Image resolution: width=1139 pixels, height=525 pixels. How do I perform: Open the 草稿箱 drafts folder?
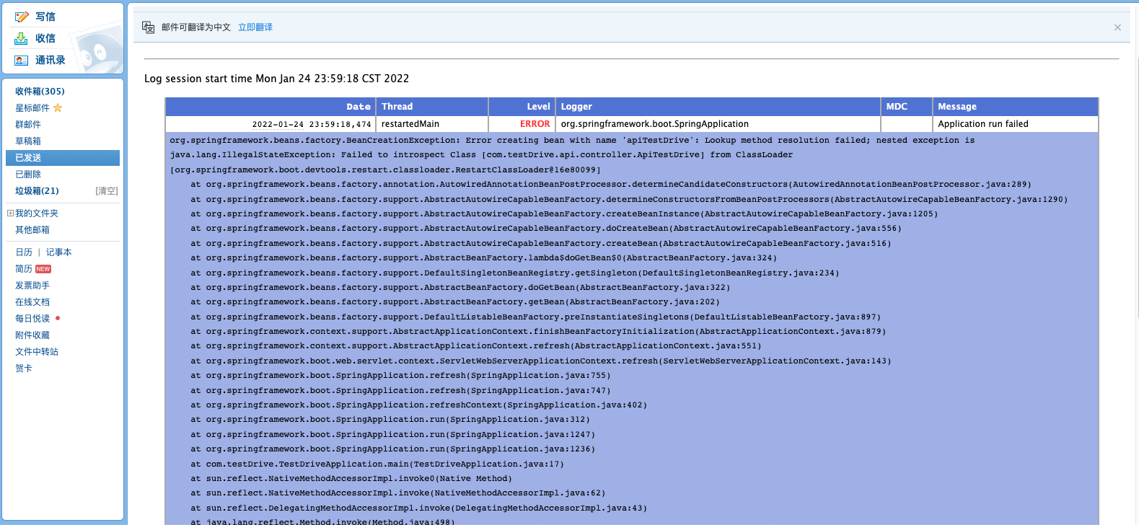pos(28,141)
